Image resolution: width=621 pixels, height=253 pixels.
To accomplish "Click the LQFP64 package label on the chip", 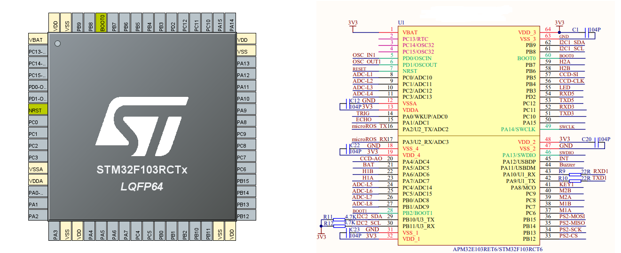I will tap(141, 187).
